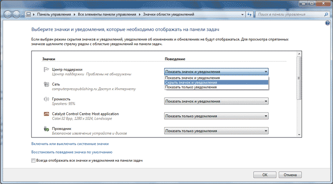Screen dimensions: 333x184
Task: Select the Центр поддержки row title
Action: pos(67,69)
